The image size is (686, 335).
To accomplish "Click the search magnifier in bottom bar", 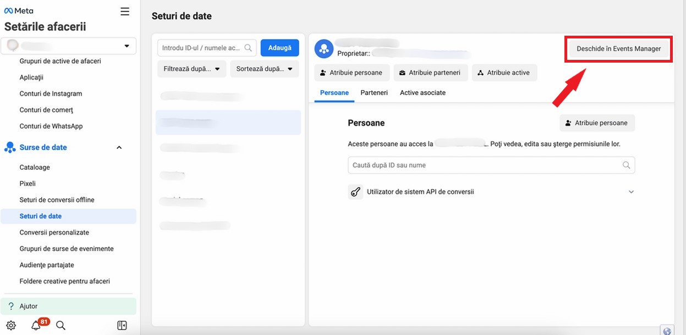I will 61,325.
